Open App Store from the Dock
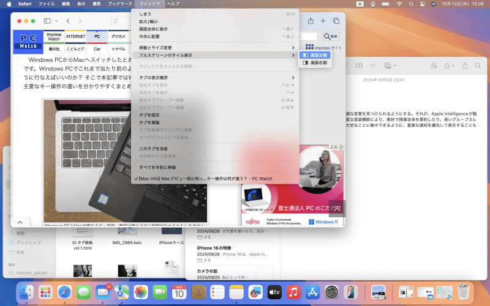The width and height of the screenshot is (490, 306). point(312,293)
